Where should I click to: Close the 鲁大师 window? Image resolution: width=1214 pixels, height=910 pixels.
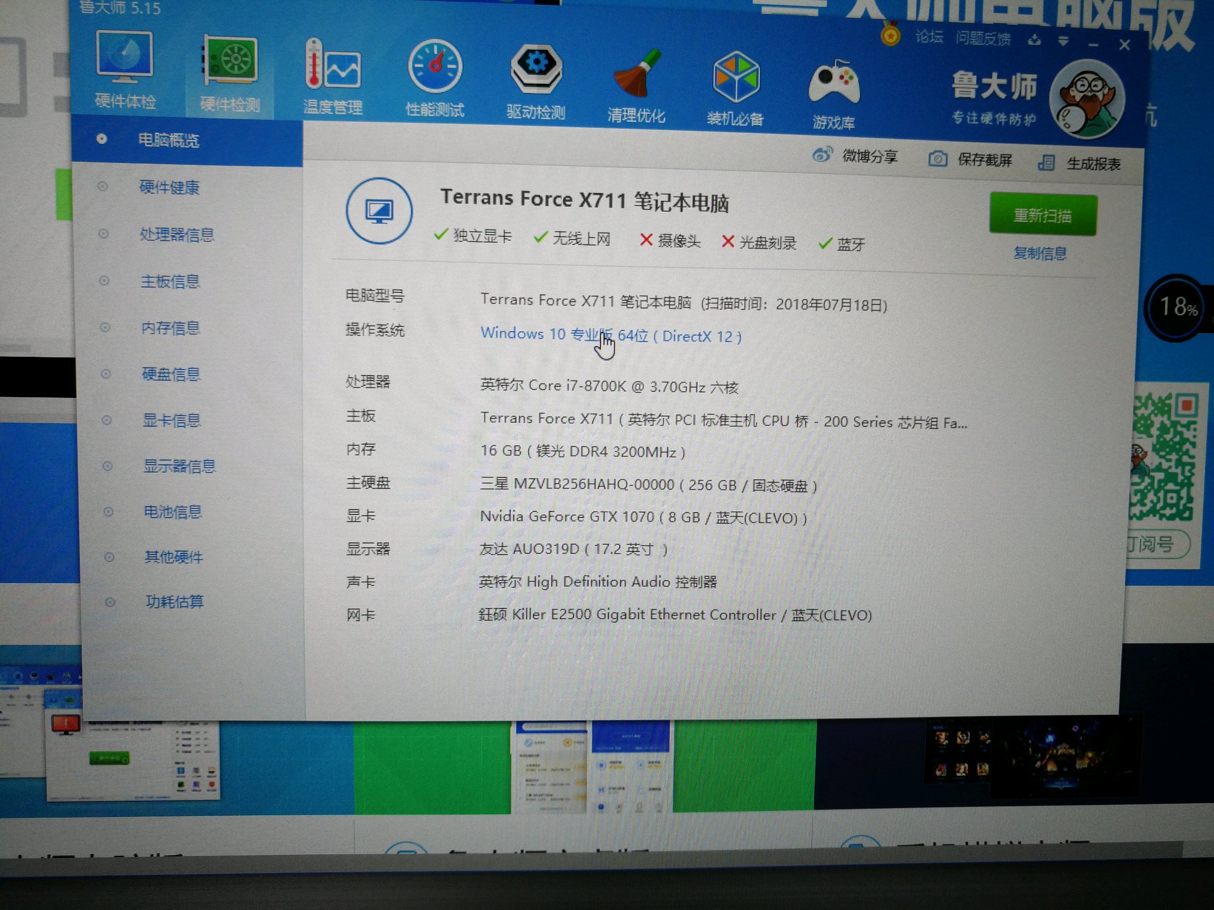coord(1124,45)
